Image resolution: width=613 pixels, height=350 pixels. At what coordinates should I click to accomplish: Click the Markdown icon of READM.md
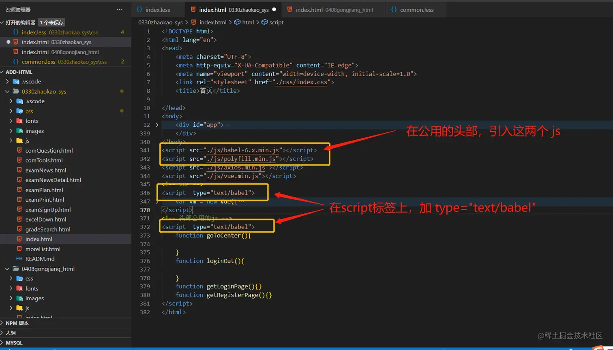[19, 258]
